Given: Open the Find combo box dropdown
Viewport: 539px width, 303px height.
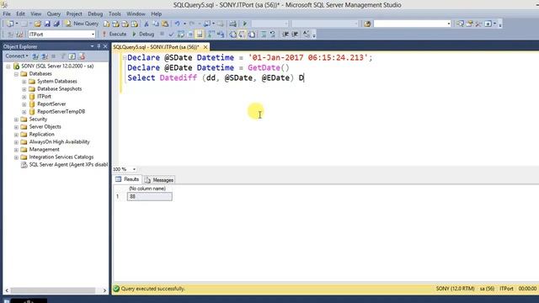Looking at the screenshot, I should click(x=449, y=24).
